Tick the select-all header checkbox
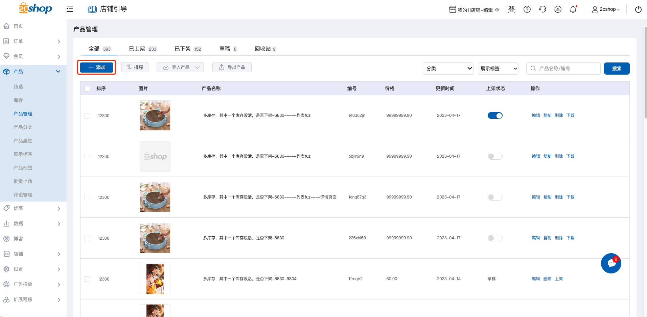The height and width of the screenshot is (317, 647). tap(87, 89)
